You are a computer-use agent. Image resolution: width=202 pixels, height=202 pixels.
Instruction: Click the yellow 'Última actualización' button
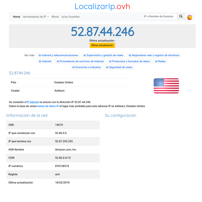tap(102, 45)
